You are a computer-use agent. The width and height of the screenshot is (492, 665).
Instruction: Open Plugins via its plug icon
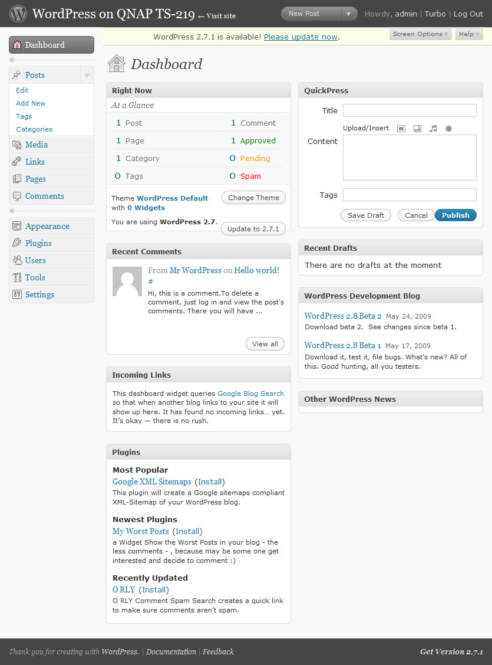point(16,243)
